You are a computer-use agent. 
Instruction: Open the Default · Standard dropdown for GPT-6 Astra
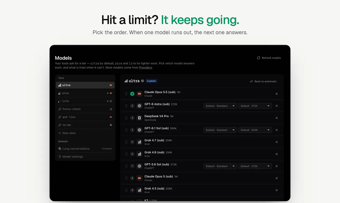(x=220, y=106)
